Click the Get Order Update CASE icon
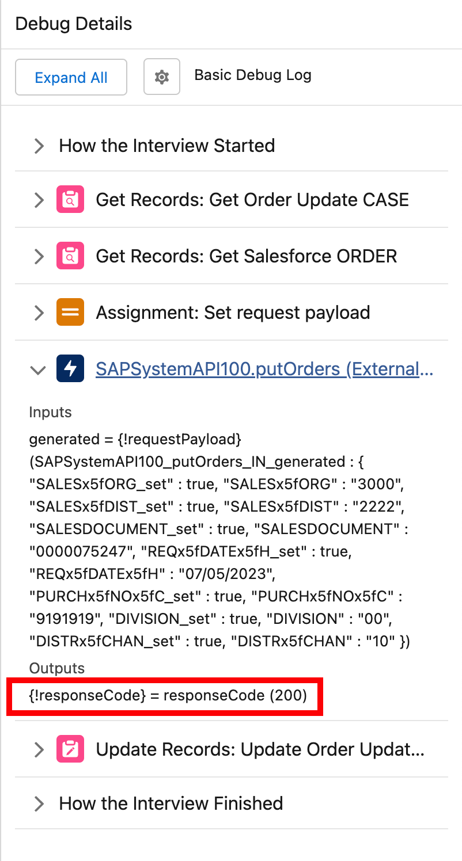The width and height of the screenshot is (462, 861). coord(70,200)
